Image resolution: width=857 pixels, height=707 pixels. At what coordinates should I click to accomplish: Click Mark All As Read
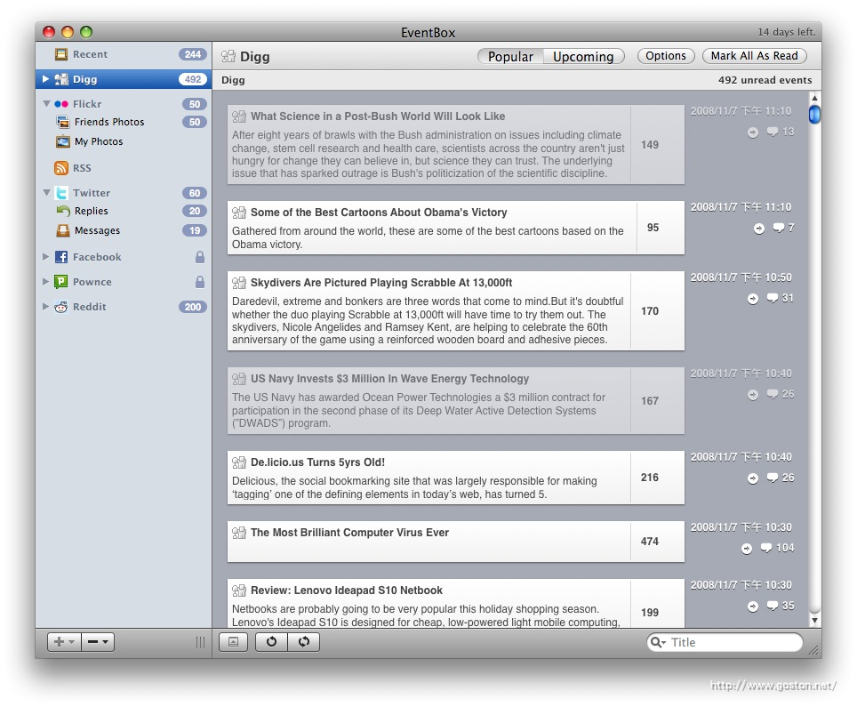[754, 56]
